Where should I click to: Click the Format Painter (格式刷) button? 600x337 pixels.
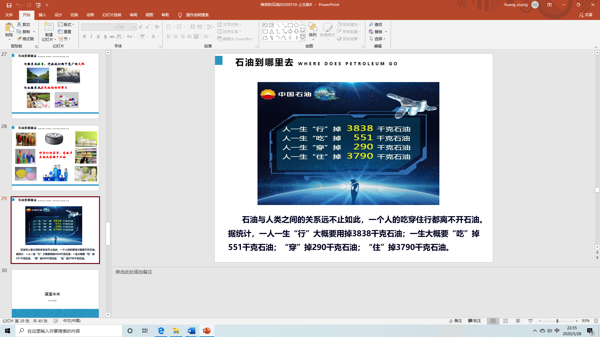coord(25,39)
